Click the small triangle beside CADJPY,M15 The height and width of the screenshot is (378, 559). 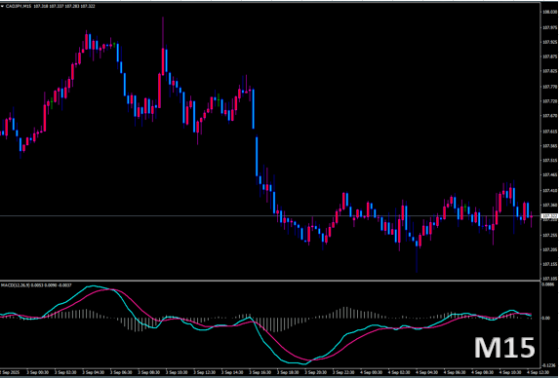(2, 6)
